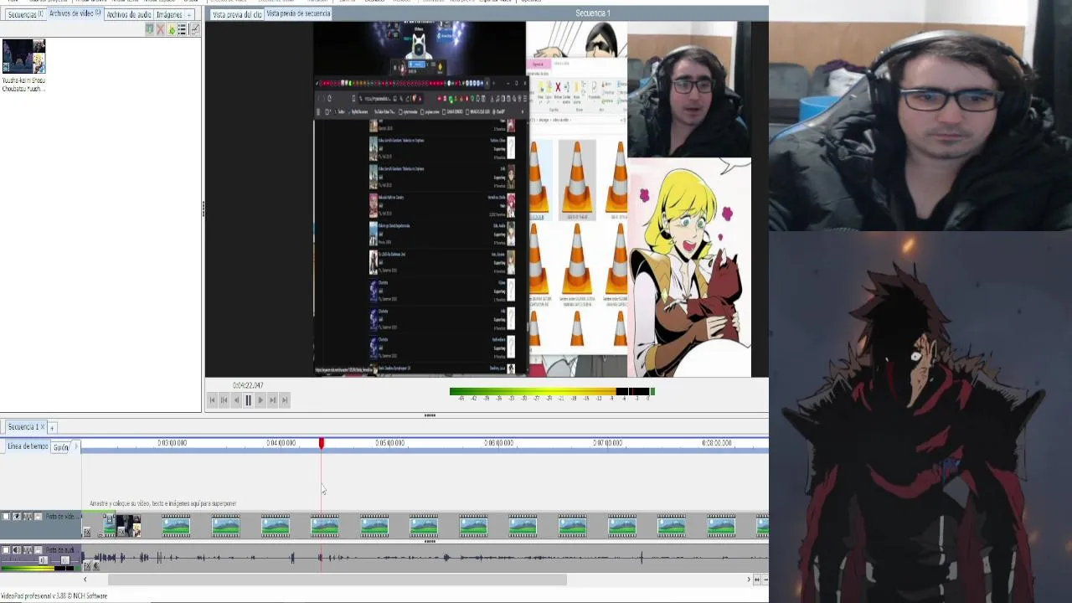The image size is (1072, 603).
Task: Switch to Guión storyboard view
Action: tap(60, 447)
